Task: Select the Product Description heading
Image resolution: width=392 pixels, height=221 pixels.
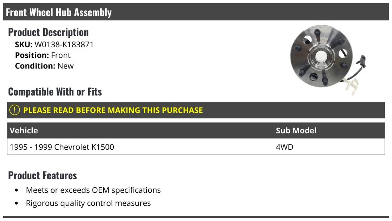Action: [48, 32]
